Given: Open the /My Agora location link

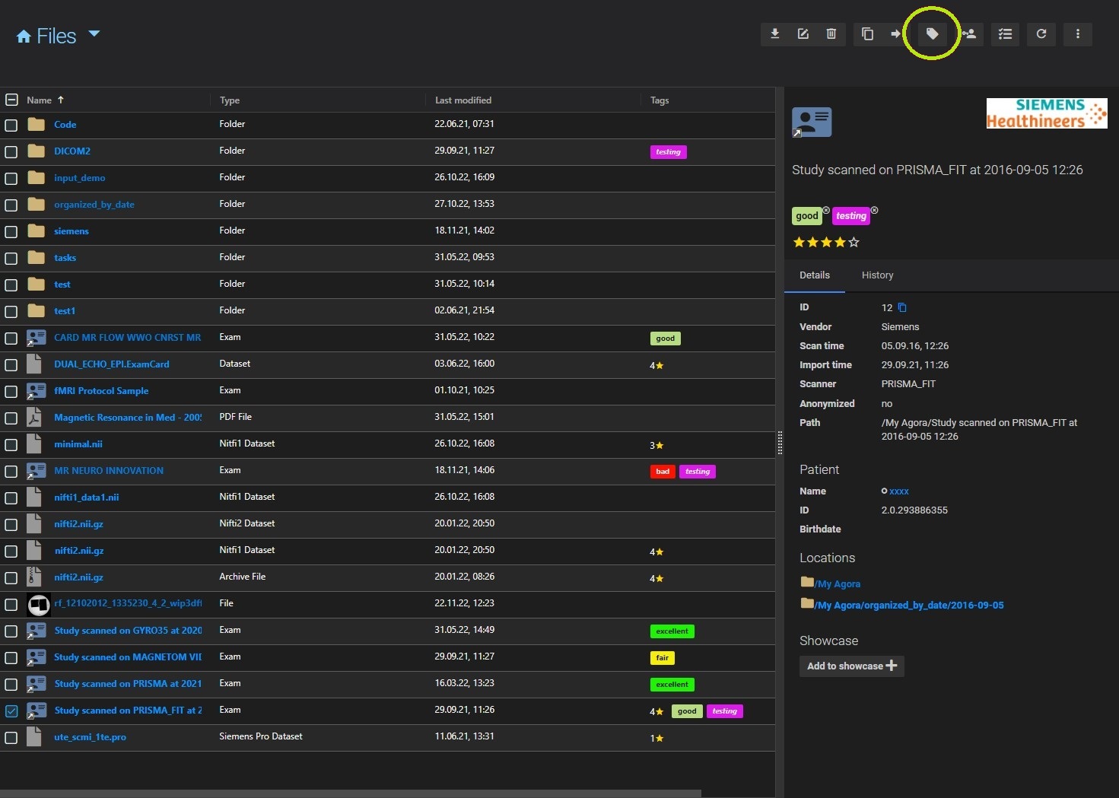Looking at the screenshot, I should pyautogui.click(x=838, y=583).
